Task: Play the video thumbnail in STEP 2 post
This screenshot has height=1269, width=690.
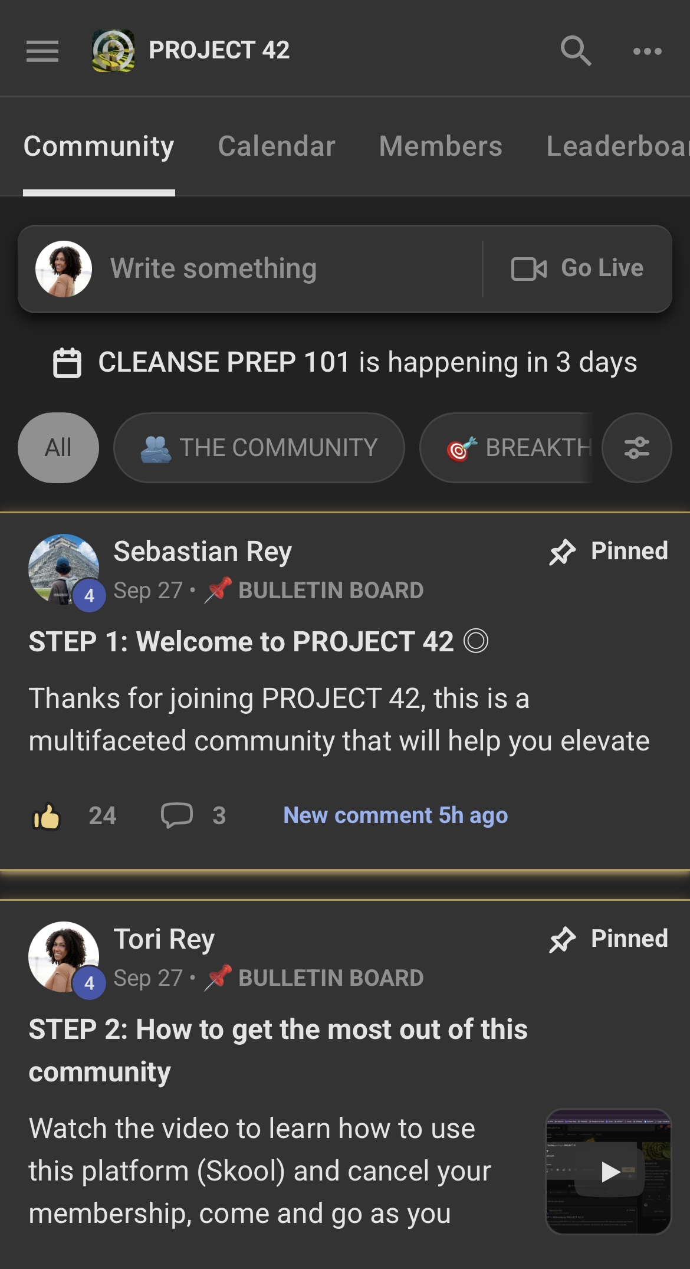Action: [x=609, y=1171]
